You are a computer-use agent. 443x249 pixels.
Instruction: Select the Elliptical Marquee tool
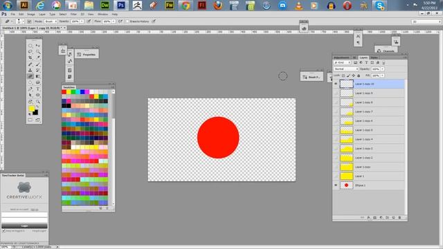tap(30, 46)
